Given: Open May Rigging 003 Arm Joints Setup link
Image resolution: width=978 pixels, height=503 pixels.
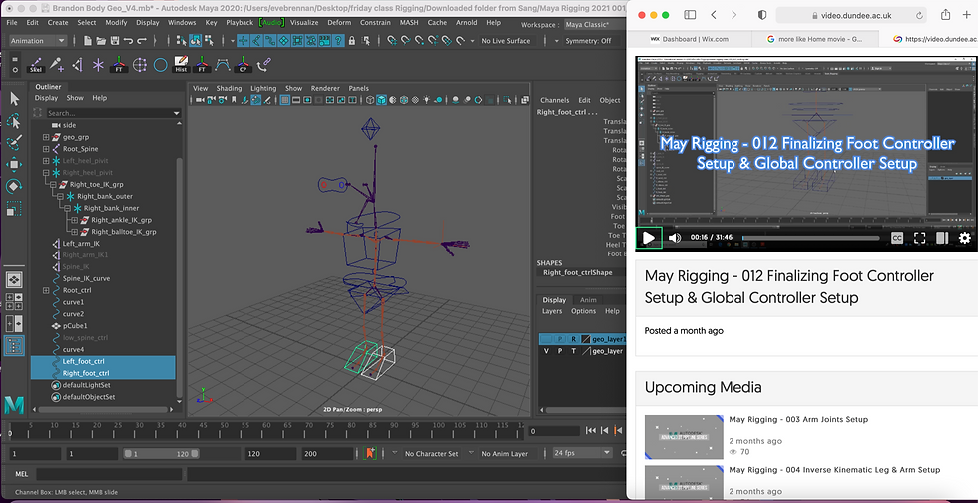Looking at the screenshot, I should pyautogui.click(x=798, y=419).
